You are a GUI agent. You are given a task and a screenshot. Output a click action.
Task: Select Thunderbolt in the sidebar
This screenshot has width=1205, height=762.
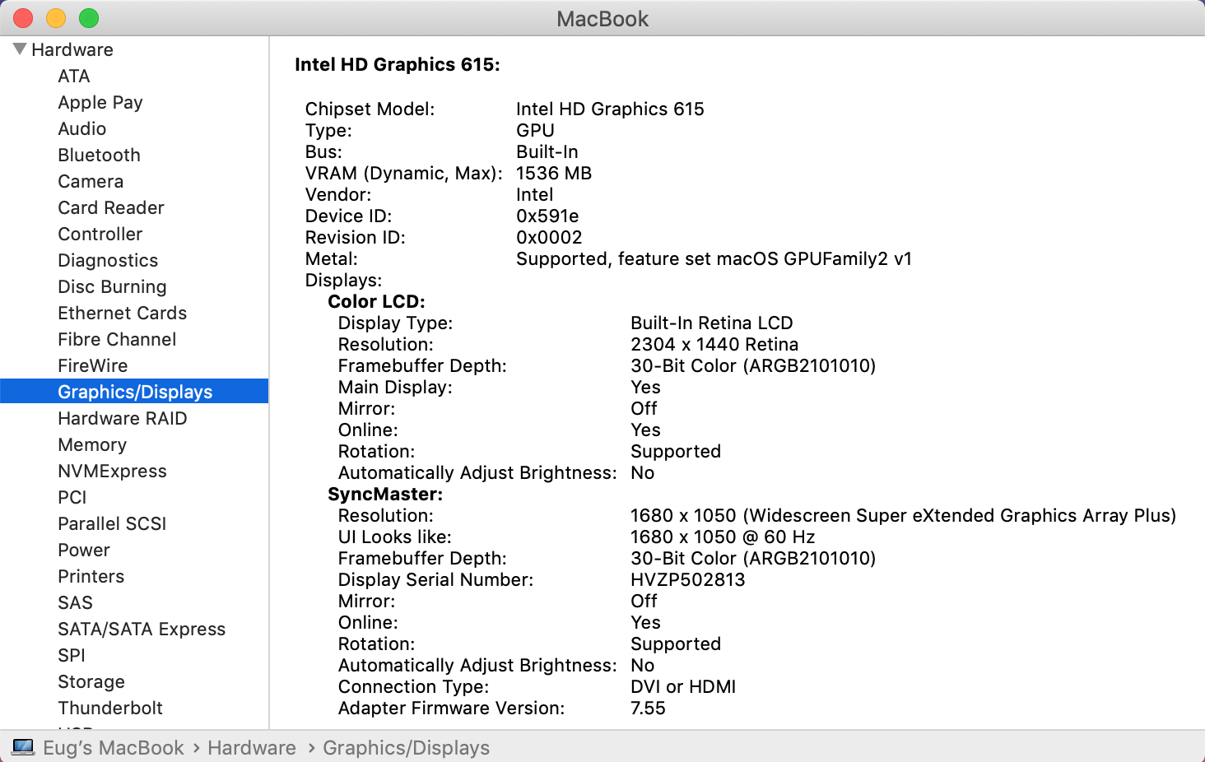(110, 708)
